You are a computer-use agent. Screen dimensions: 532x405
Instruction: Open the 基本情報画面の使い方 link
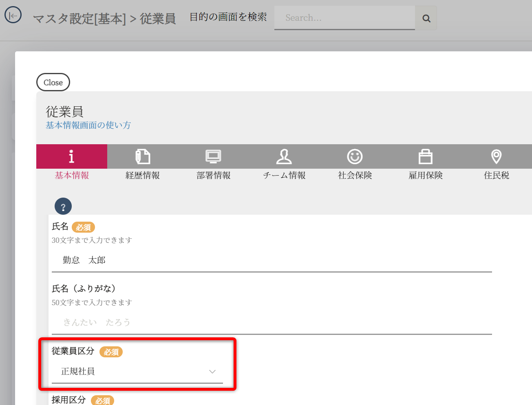click(x=88, y=125)
